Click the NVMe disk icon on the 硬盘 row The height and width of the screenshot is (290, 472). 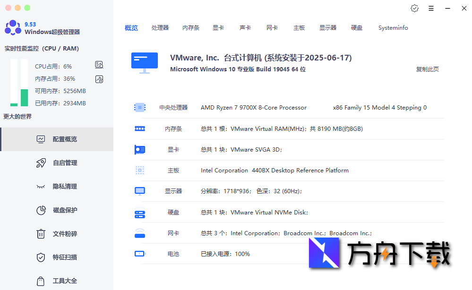click(140, 212)
